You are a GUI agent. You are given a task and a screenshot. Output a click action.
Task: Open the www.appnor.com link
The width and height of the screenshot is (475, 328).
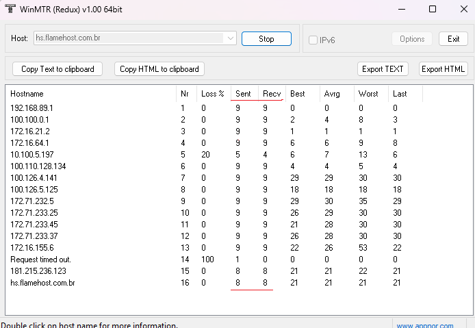point(425,325)
